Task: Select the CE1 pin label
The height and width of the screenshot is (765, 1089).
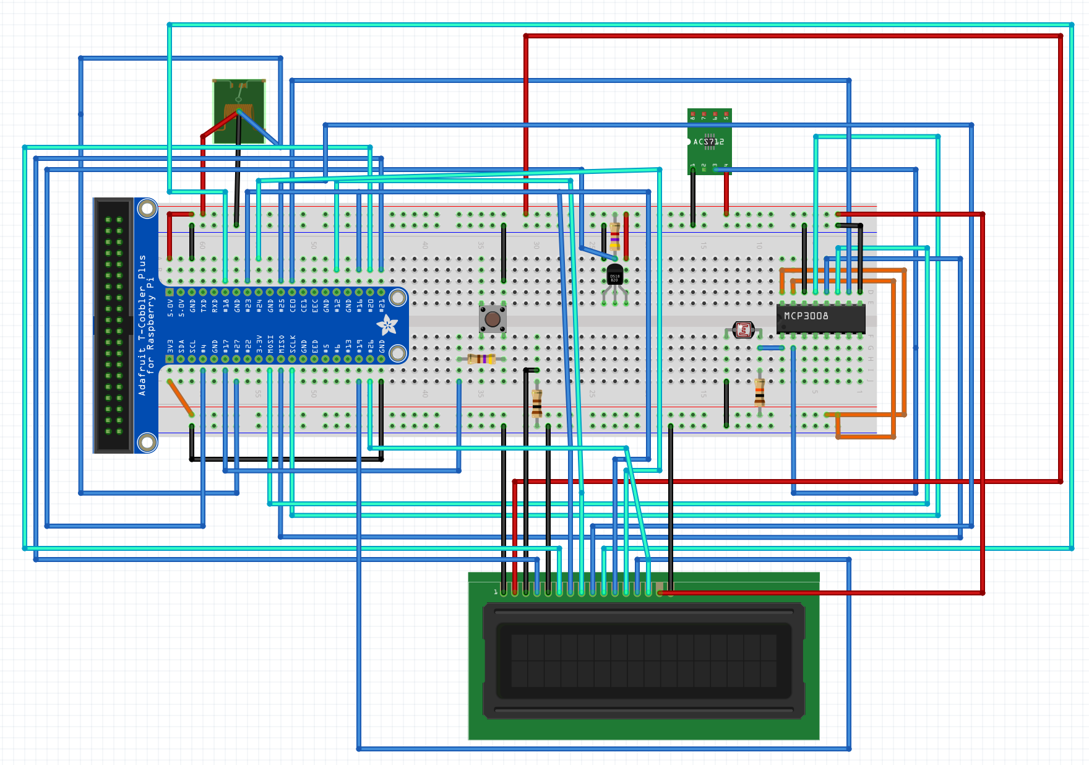Action: point(303,305)
